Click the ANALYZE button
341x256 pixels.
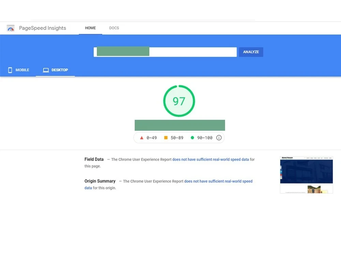pos(251,52)
